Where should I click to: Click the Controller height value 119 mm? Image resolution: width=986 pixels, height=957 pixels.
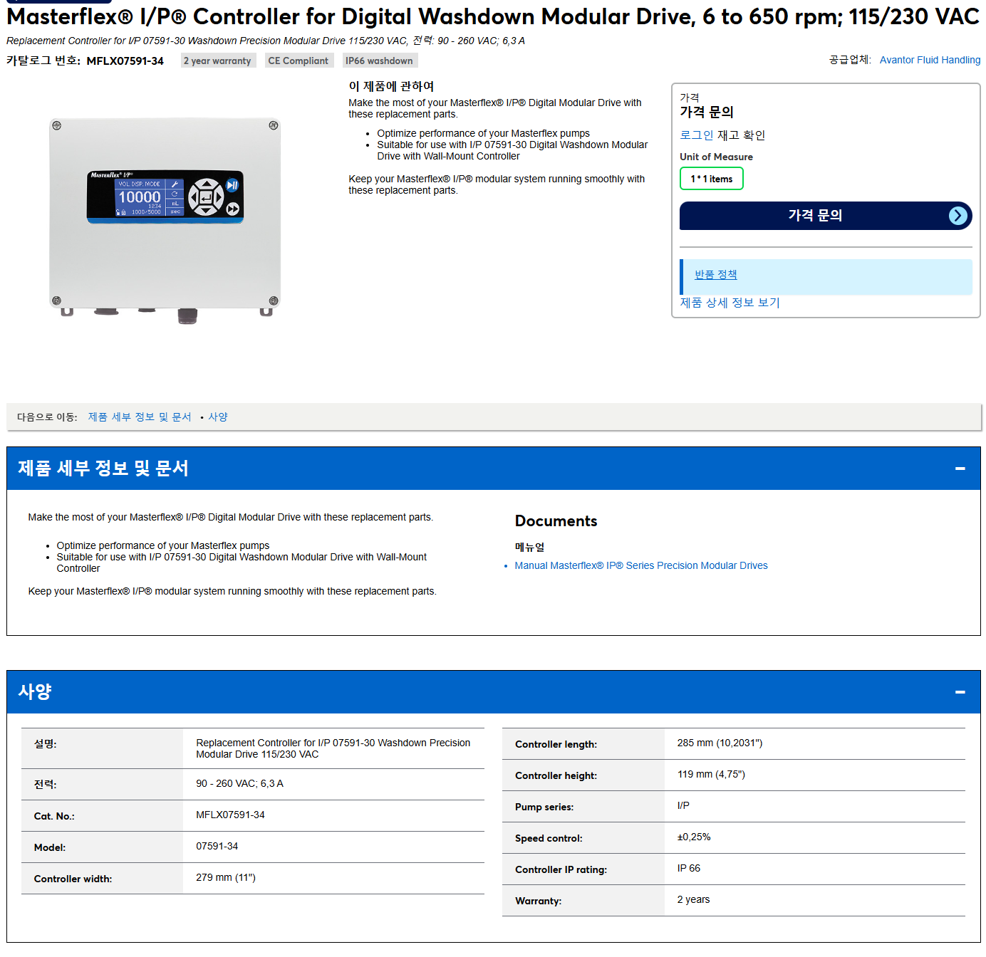[711, 774]
